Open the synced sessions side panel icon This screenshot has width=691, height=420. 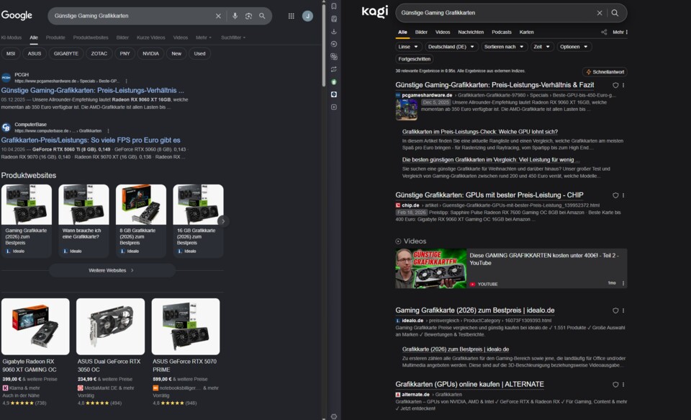(x=333, y=69)
